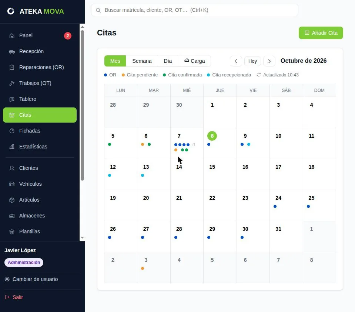Image resolution: width=355 pixels, height=312 pixels.
Task: Click the cyan dot on day 13
Action: click(x=143, y=175)
